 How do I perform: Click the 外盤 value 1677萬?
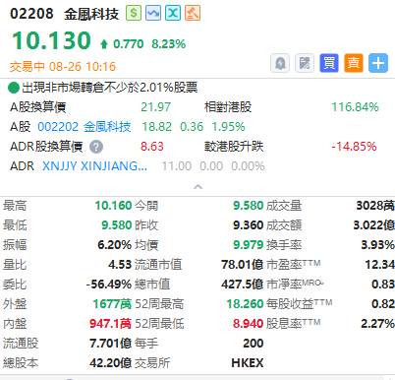click(x=112, y=304)
